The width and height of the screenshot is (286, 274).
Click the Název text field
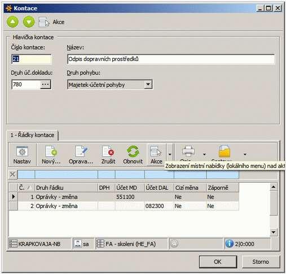click(171, 59)
